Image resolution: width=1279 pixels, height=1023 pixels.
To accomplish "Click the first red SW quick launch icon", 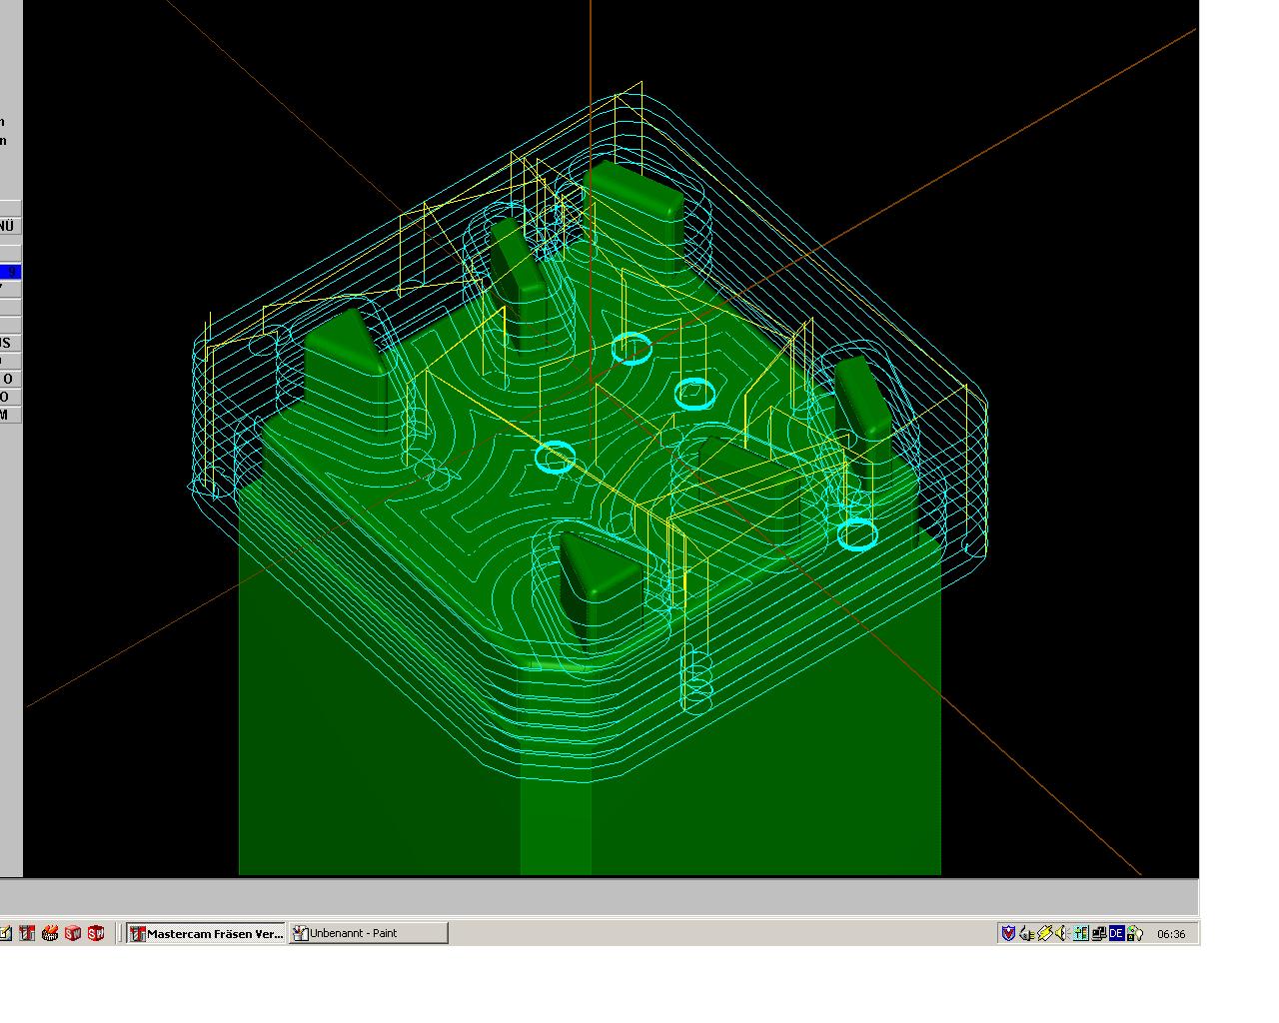I will click(x=73, y=933).
